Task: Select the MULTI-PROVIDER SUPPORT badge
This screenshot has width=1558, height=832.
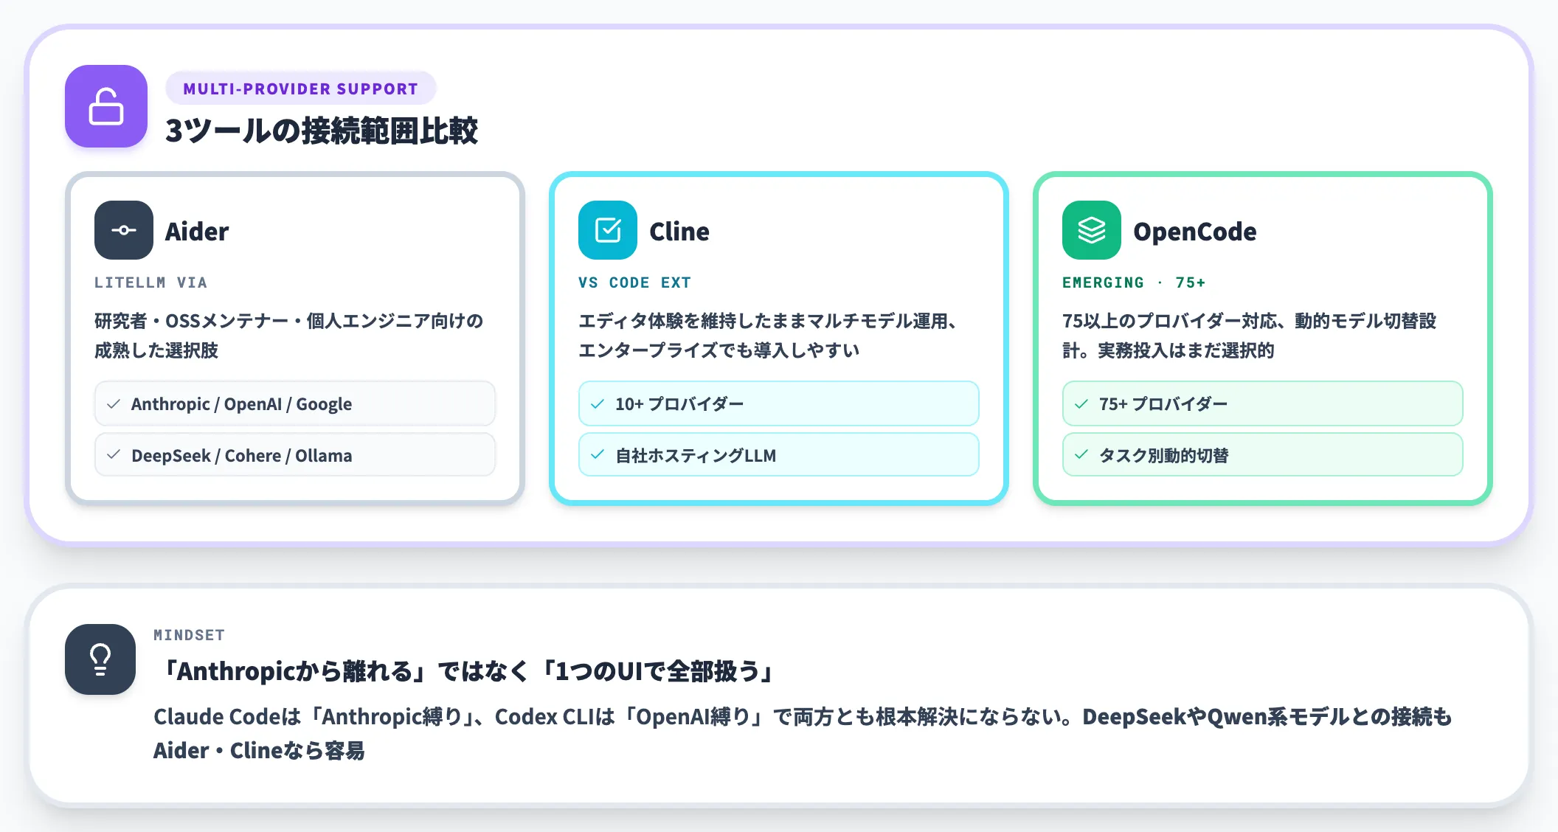Action: (301, 89)
